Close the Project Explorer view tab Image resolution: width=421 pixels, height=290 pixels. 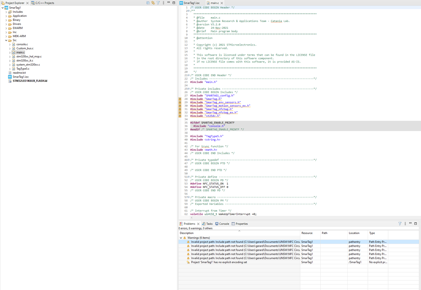[28, 3]
